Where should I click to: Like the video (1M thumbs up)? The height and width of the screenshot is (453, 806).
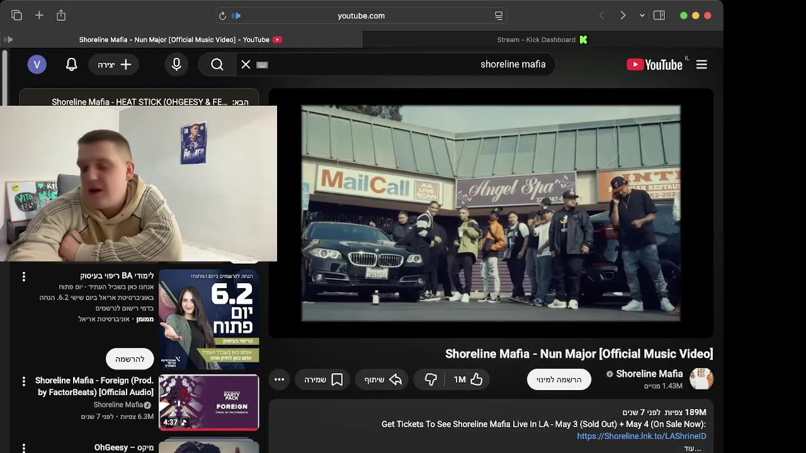coord(468,379)
